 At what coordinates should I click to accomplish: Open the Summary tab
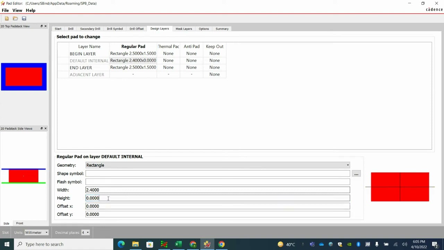tap(222, 29)
